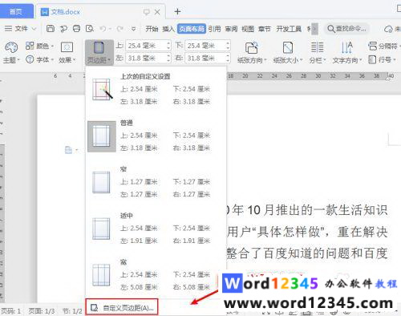Click the page option icon in document margin
This screenshot has width=401, height=316.
(68, 150)
